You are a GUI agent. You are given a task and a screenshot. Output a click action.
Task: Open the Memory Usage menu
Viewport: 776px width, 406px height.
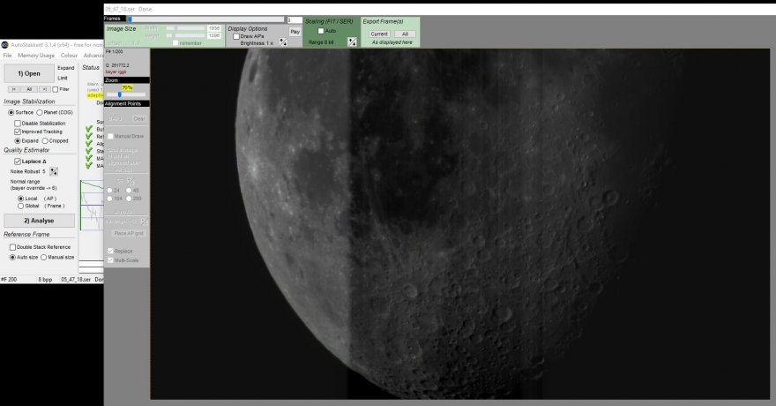(x=36, y=56)
